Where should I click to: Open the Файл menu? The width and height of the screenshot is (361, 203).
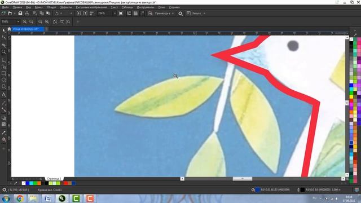click(5, 7)
